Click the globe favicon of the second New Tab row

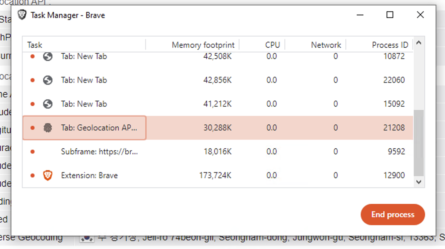coord(48,80)
